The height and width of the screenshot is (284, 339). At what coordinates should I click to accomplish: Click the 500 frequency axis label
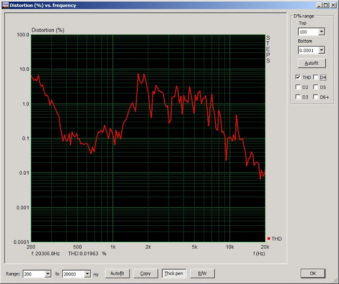tap(78, 247)
